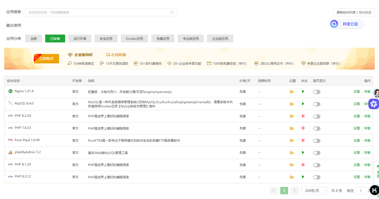
Task: Click the PHP 7.4.33 red stopped status icon
Action: [303, 128]
